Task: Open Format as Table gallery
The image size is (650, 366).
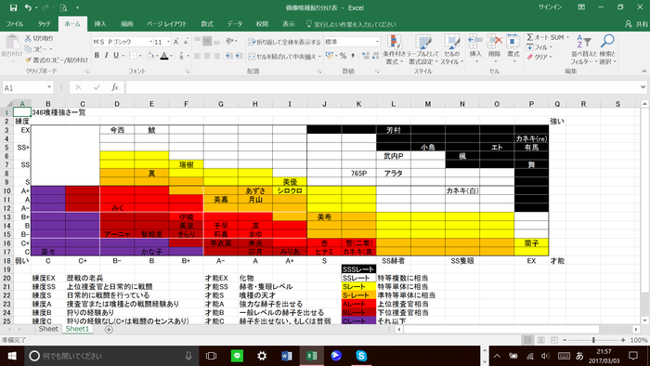Action: 422,50
